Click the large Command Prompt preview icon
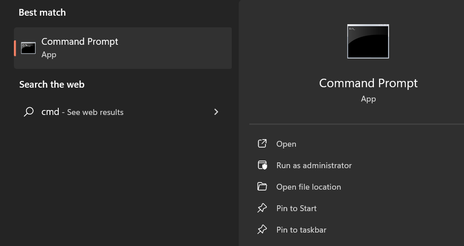464x246 pixels. pyautogui.click(x=368, y=41)
